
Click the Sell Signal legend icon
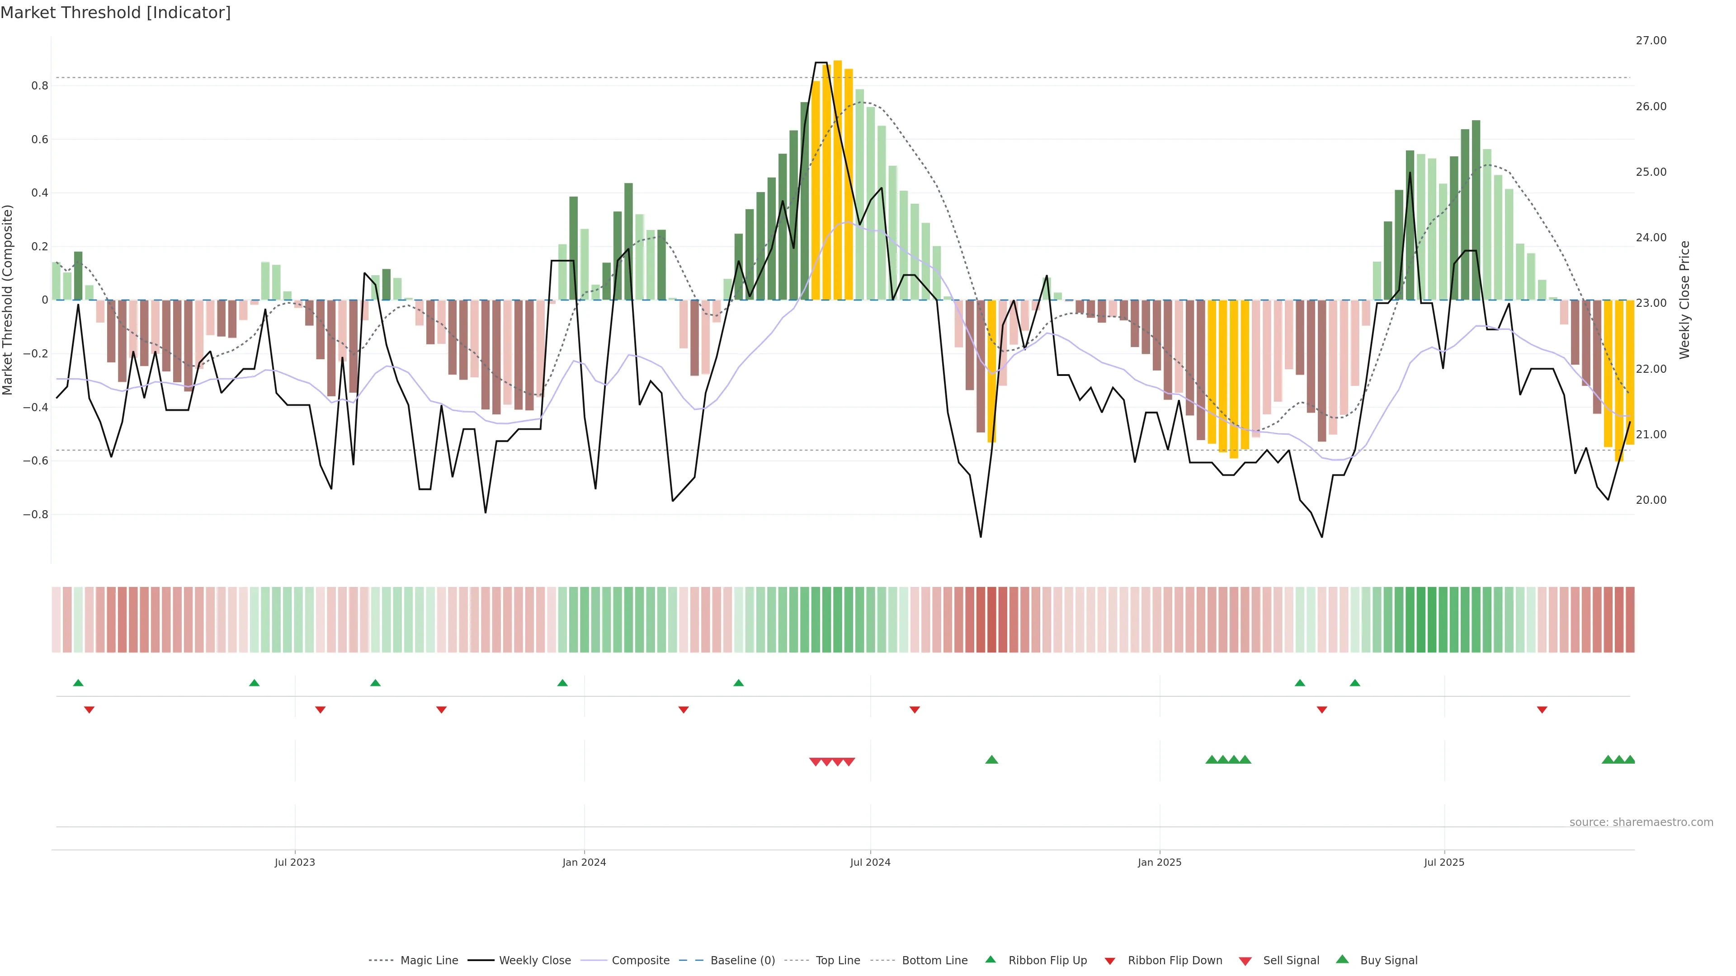(1245, 961)
